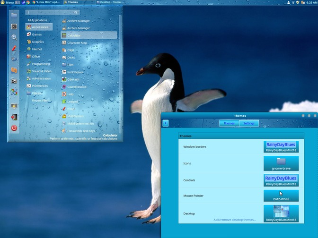The width and height of the screenshot is (318, 238).
Task: Select the Sound & Video category
Action: click(x=39, y=71)
